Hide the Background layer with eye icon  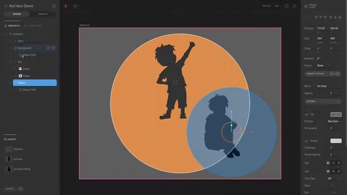[54, 48]
